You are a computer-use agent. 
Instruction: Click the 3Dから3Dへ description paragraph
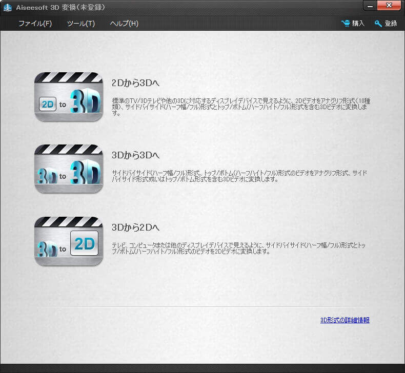(x=239, y=176)
